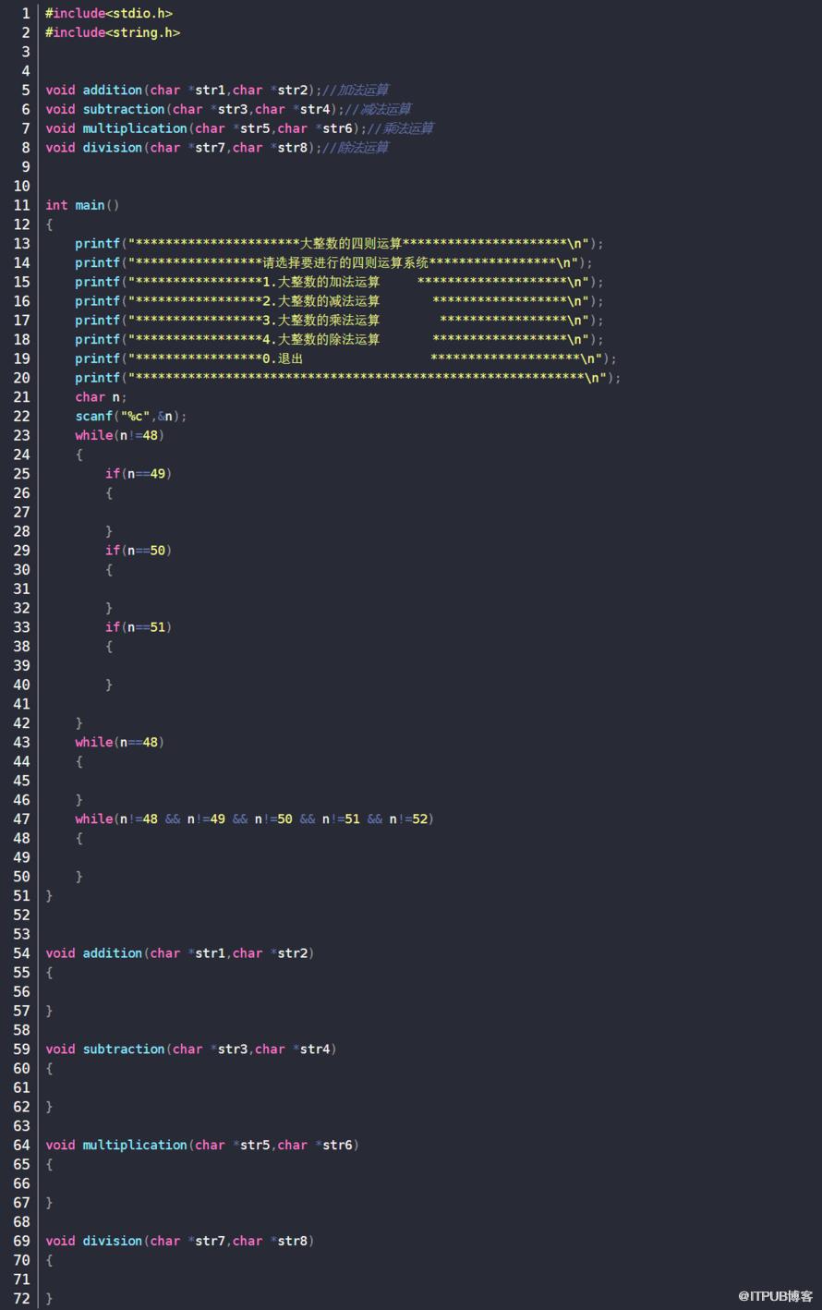Click line number 12 in the gutter

pyautogui.click(x=22, y=224)
